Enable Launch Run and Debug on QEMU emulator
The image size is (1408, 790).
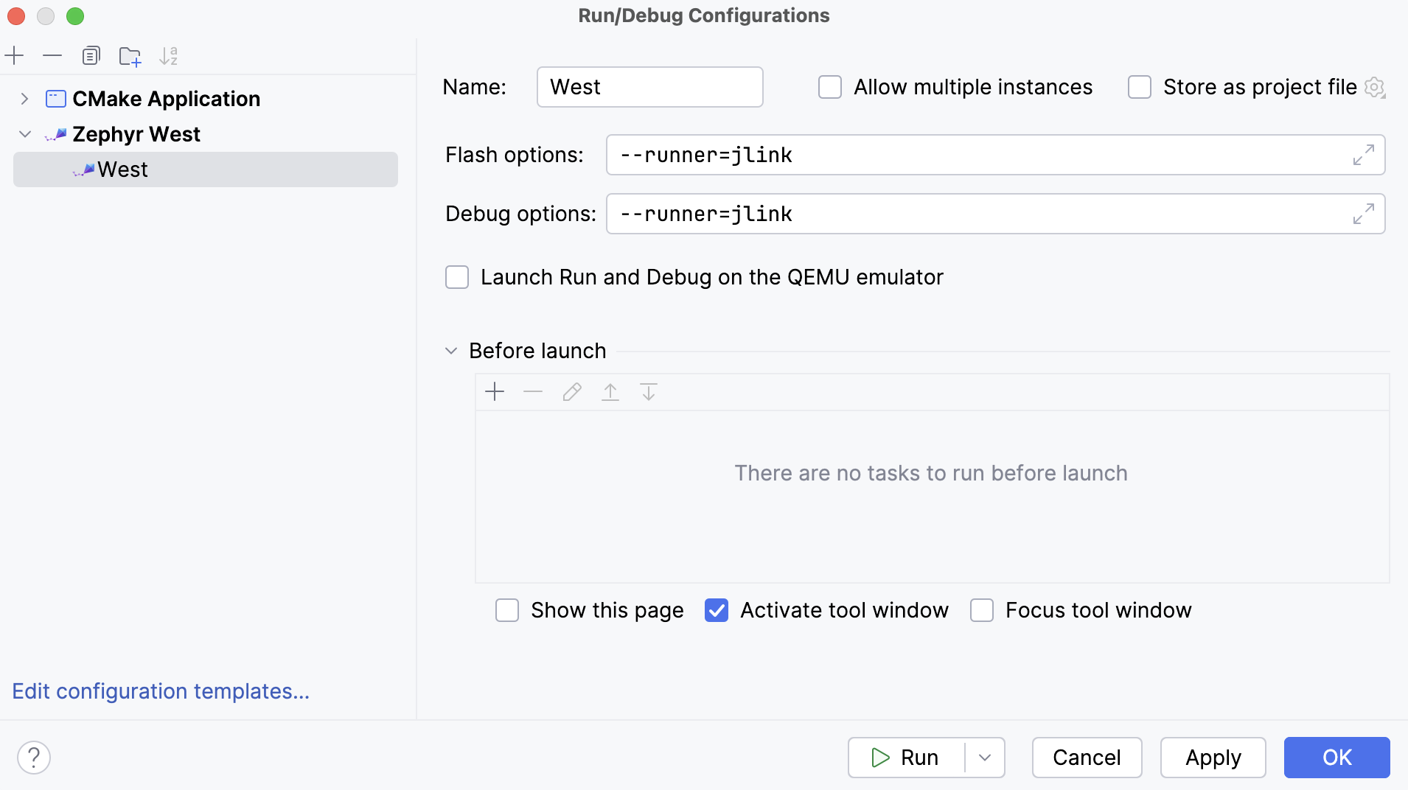[457, 277]
